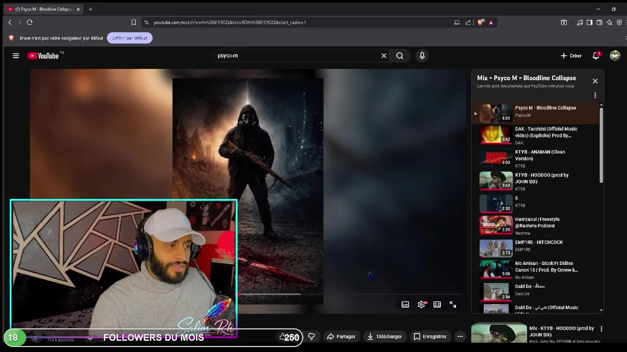This screenshot has height=352, width=627.
Task: Open the account avatar menu
Action: [x=615, y=56]
